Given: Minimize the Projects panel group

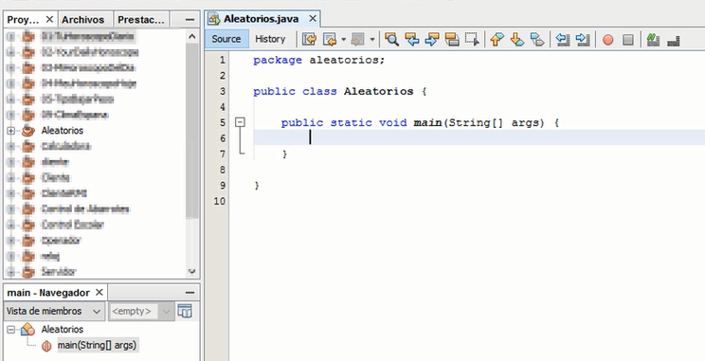Looking at the screenshot, I should pos(190,20).
